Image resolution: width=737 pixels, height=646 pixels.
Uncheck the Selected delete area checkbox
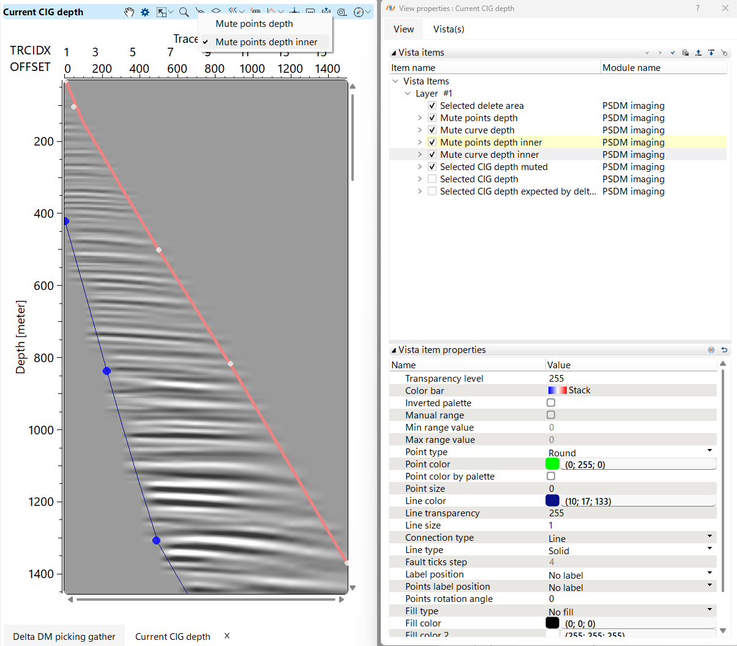pos(432,106)
